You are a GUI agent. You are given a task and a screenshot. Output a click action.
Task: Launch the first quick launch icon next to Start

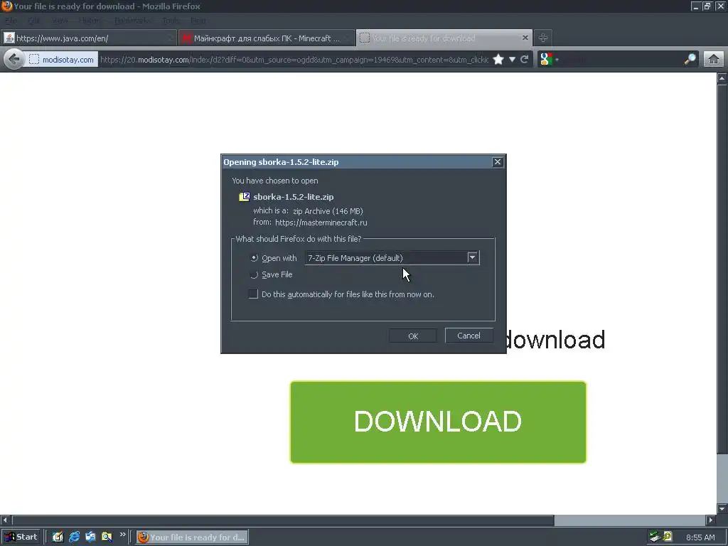(58, 537)
